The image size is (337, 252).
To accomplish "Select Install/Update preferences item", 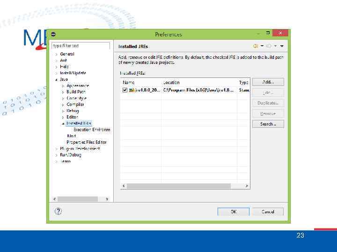I will point(73,73).
